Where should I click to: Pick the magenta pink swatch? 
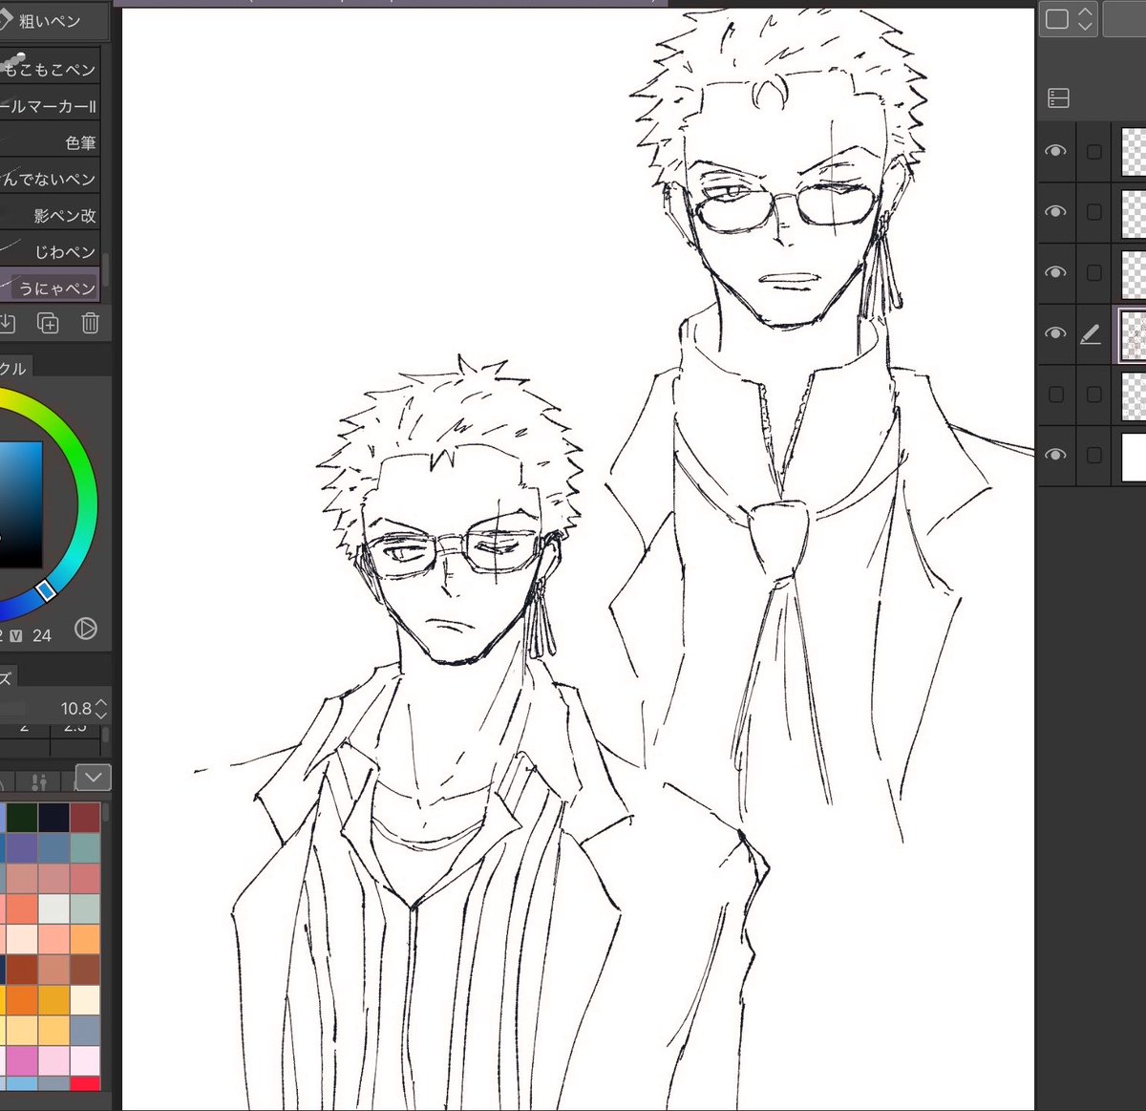pos(22,1060)
